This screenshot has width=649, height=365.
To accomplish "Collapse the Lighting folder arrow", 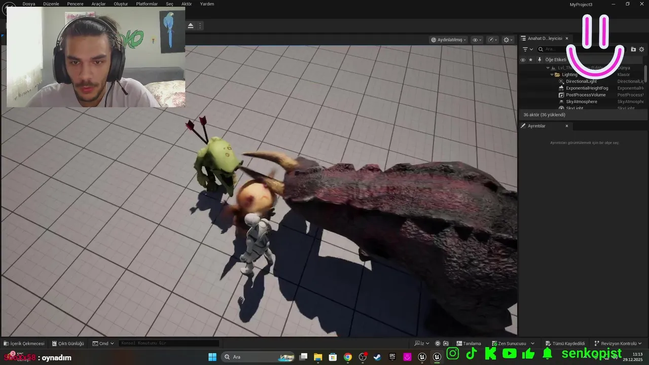I will pyautogui.click(x=552, y=75).
